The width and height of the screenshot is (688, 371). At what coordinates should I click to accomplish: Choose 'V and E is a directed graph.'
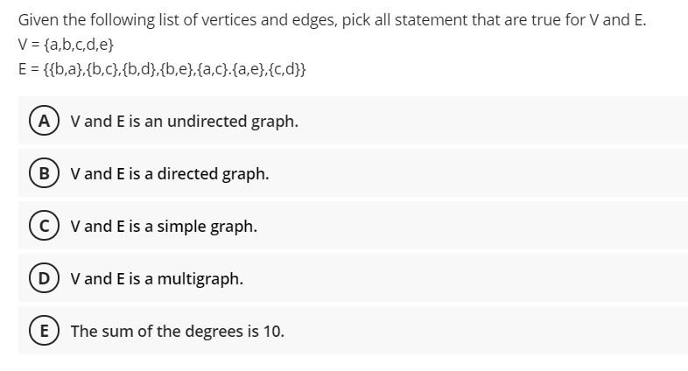click(x=170, y=173)
